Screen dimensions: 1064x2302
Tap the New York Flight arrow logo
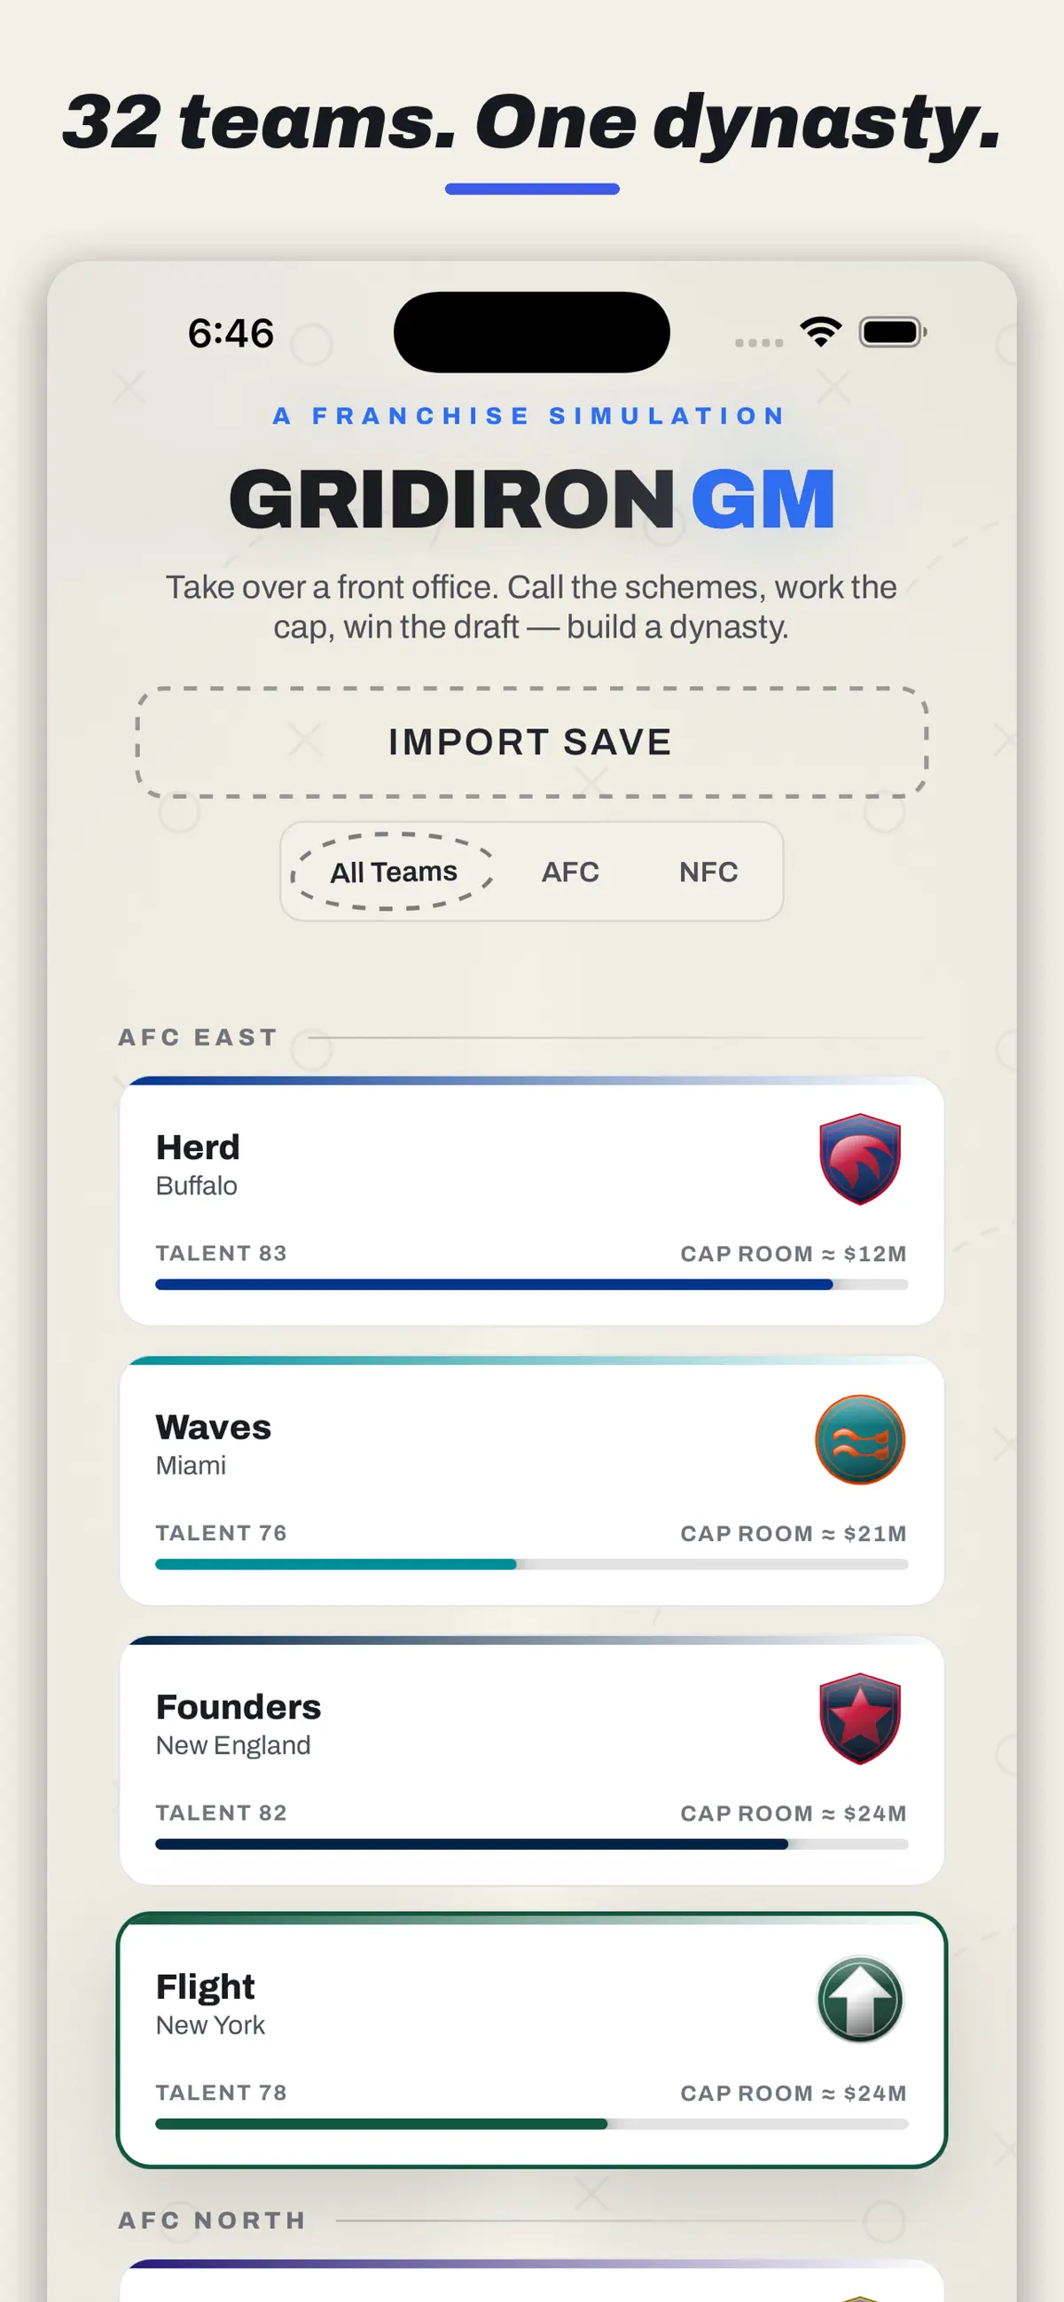tap(859, 1998)
